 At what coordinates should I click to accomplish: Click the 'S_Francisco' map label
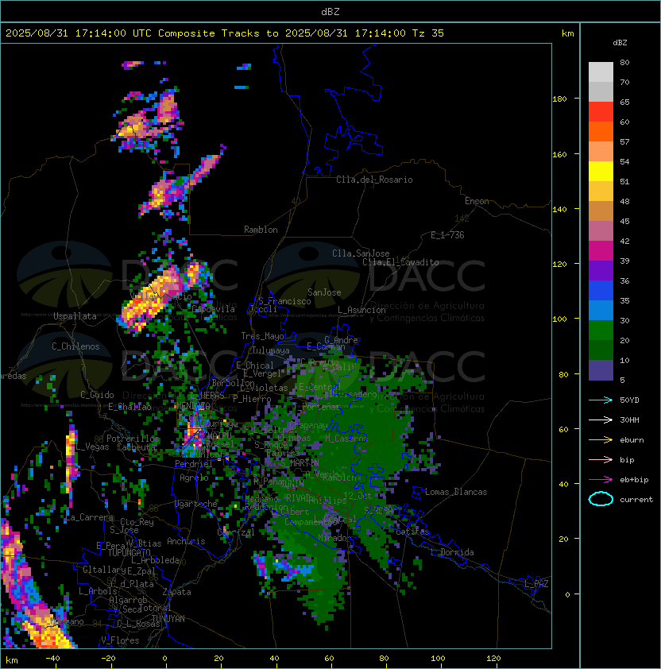pos(284,301)
